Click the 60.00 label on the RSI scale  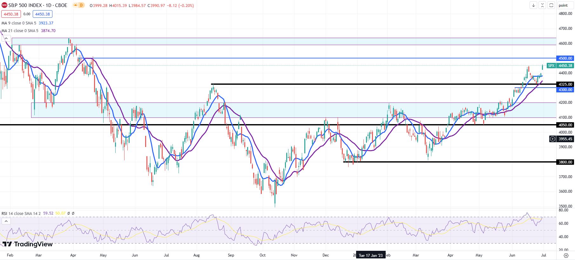coord(563,223)
